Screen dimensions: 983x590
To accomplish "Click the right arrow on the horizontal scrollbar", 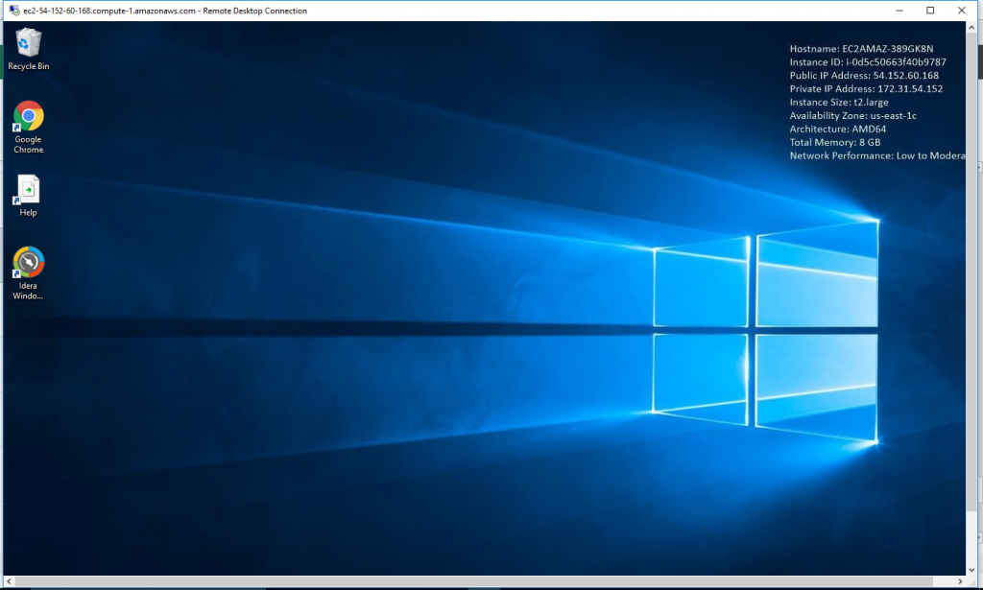I will click(x=960, y=580).
